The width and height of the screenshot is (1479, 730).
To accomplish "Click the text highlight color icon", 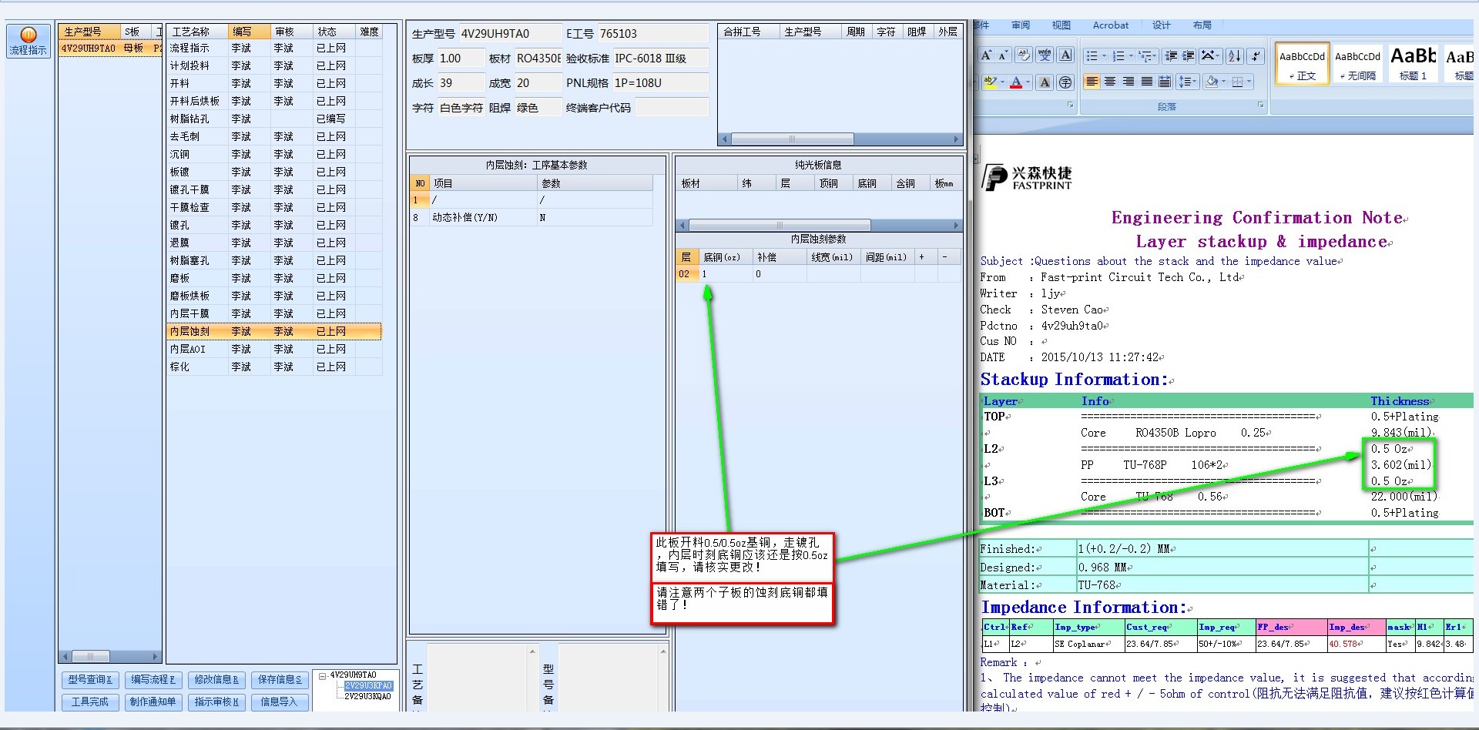I will pos(991,82).
